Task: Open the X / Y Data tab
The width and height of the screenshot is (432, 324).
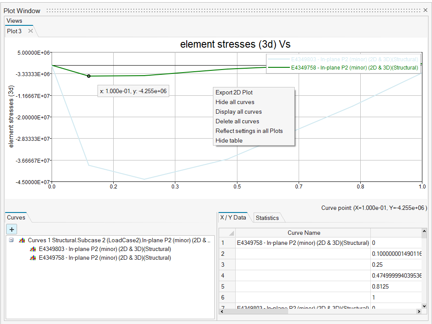Action: coord(233,217)
